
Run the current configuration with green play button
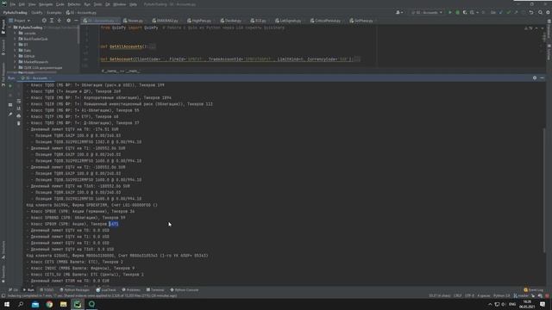pos(450,13)
